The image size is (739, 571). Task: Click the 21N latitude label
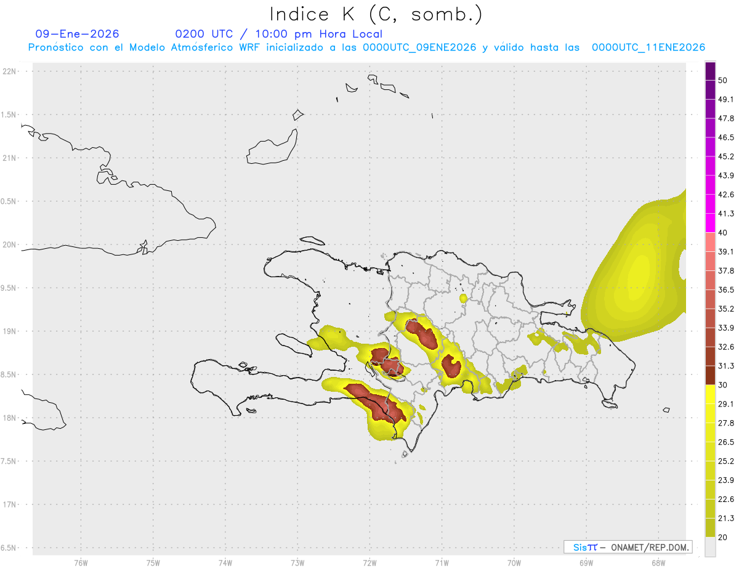pos(10,158)
